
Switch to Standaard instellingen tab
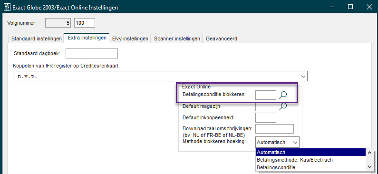37,39
